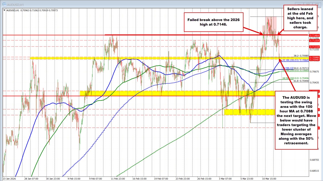Viewport: 323px width, 181px height.
Task: Click the restore icon on the chart window
Action: (308, 4)
